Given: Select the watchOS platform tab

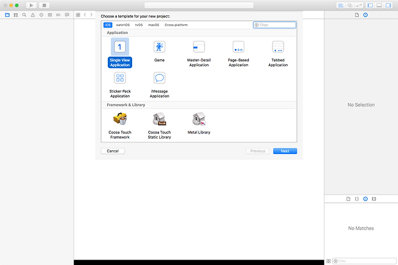Looking at the screenshot, I should 123,25.
